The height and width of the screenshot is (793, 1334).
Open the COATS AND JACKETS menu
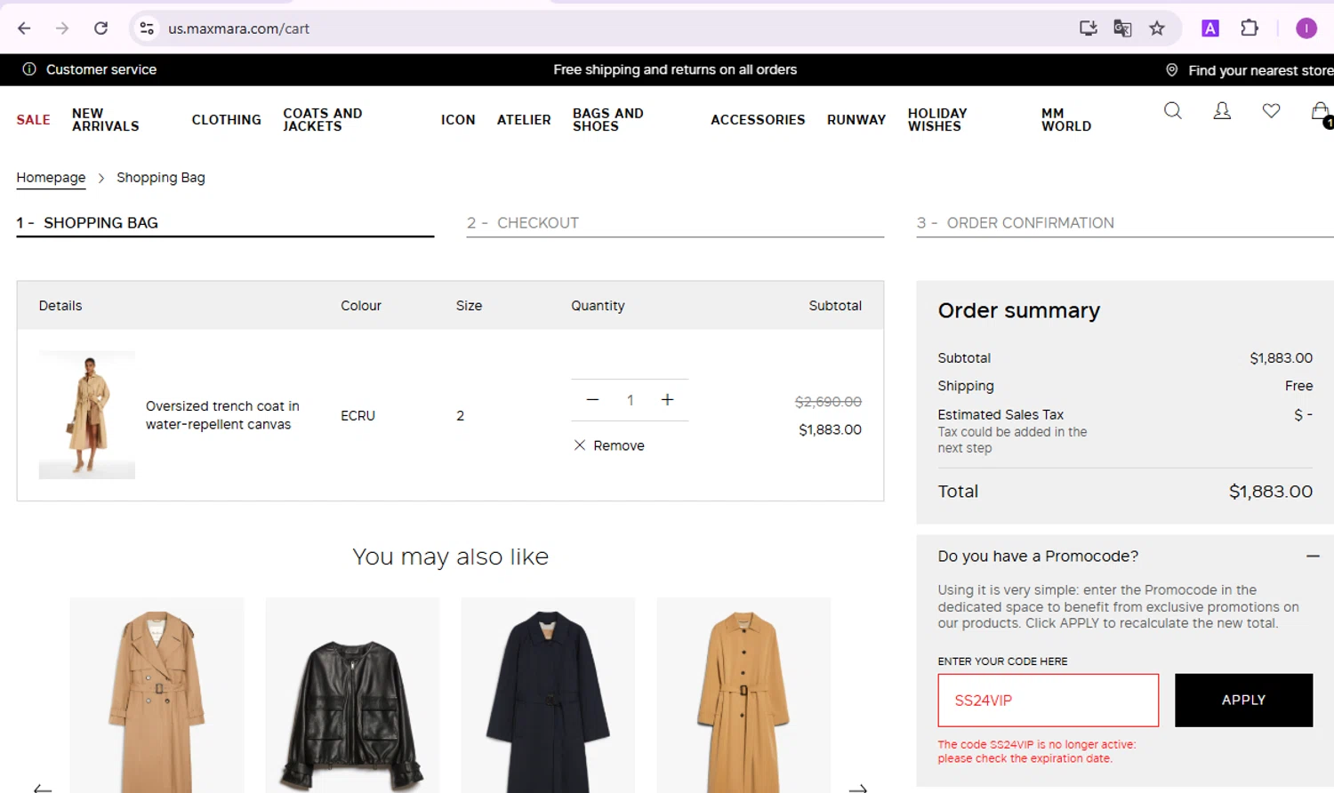[323, 120]
